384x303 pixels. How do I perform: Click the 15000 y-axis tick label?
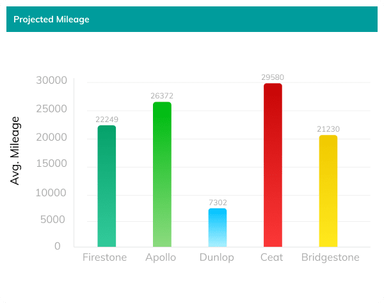[51, 164]
